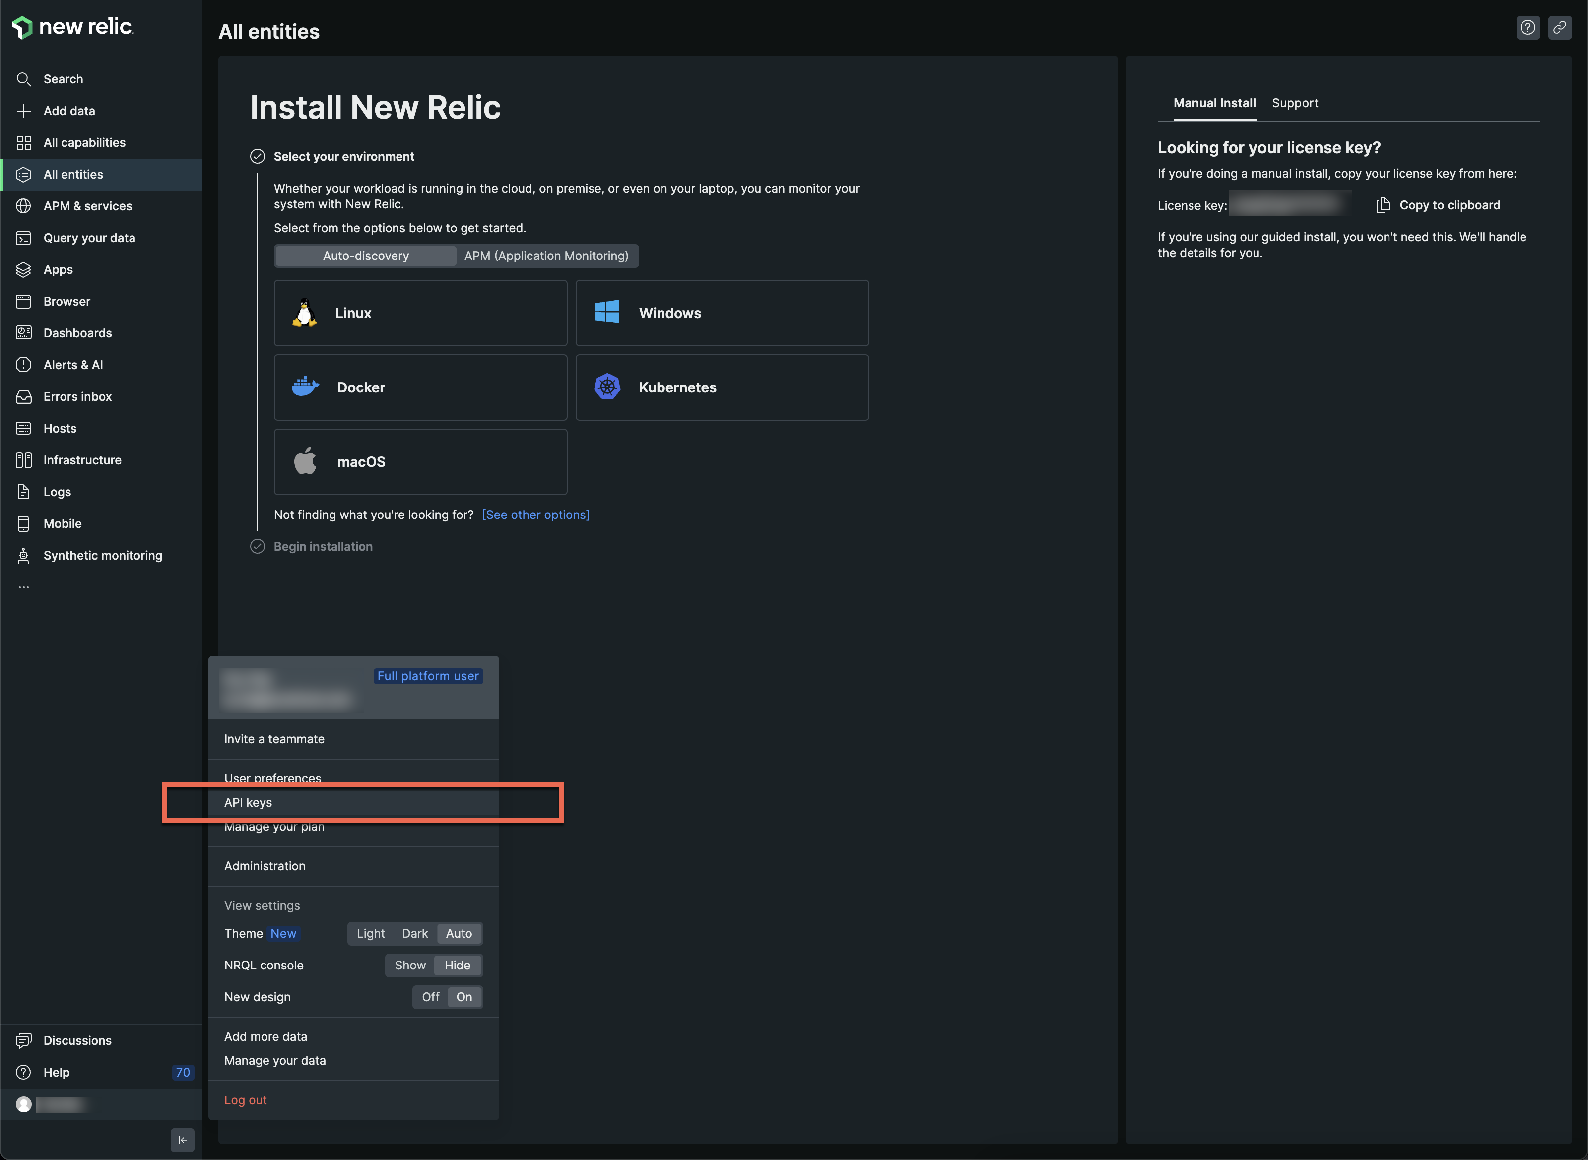The image size is (1588, 1160).
Task: Click the Browser window icon
Action: 23,301
